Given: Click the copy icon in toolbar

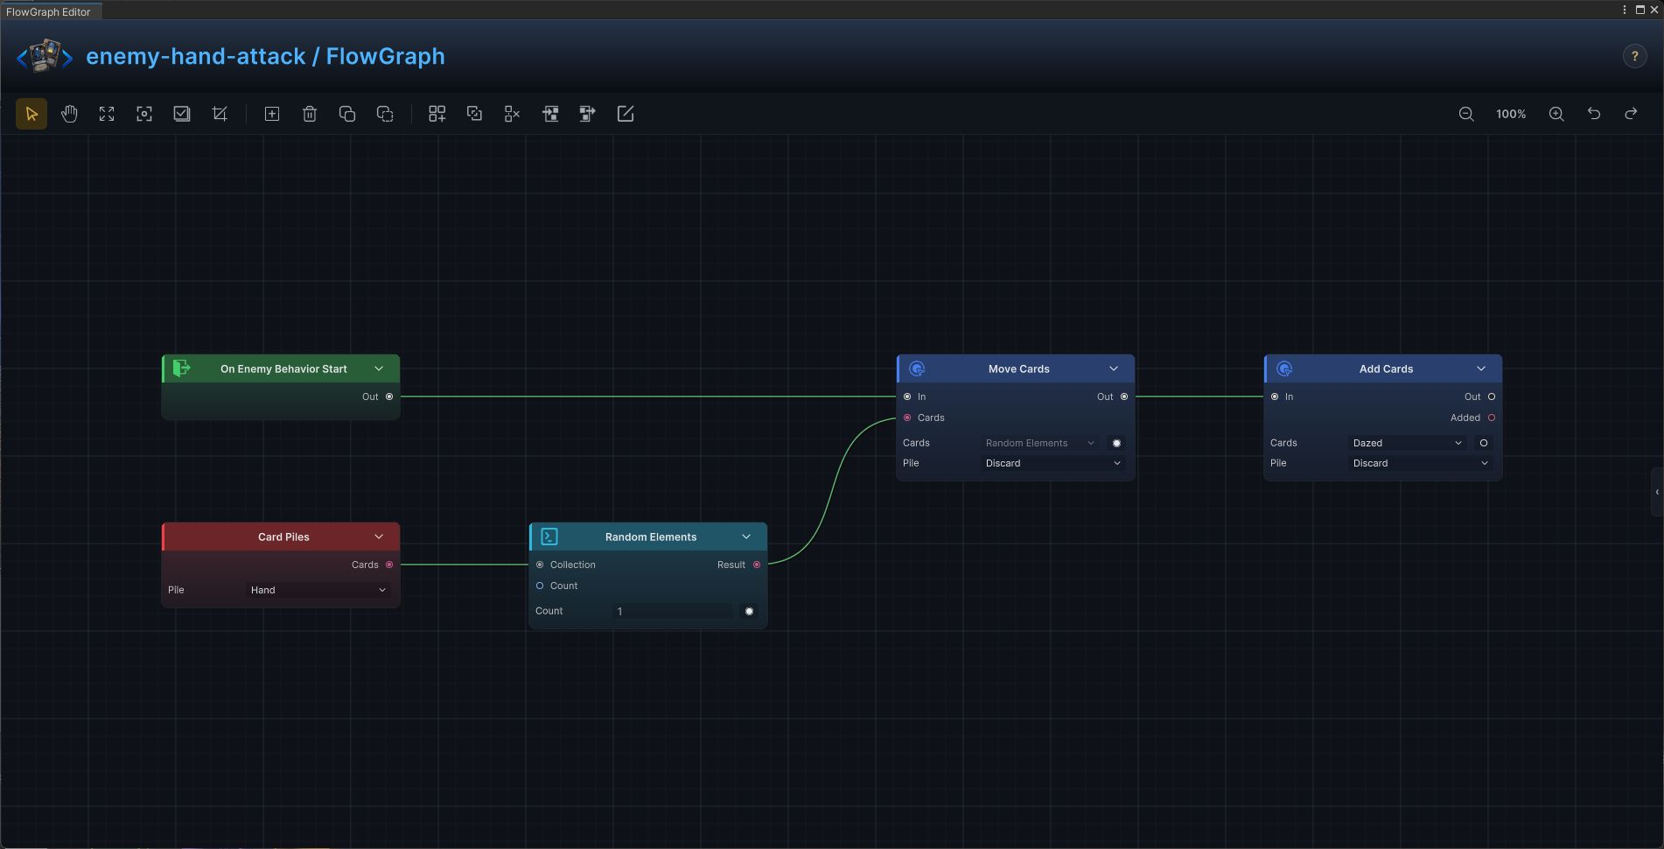Looking at the screenshot, I should click(347, 114).
